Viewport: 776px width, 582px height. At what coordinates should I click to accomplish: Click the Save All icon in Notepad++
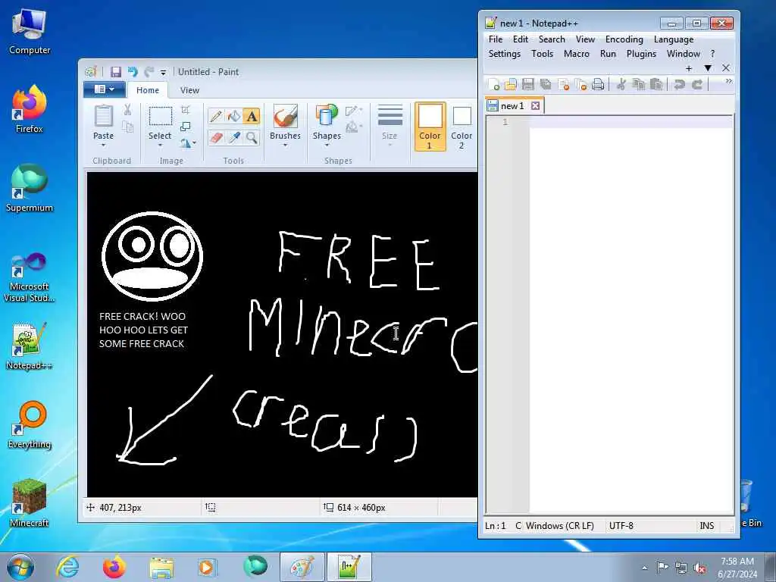(x=546, y=85)
